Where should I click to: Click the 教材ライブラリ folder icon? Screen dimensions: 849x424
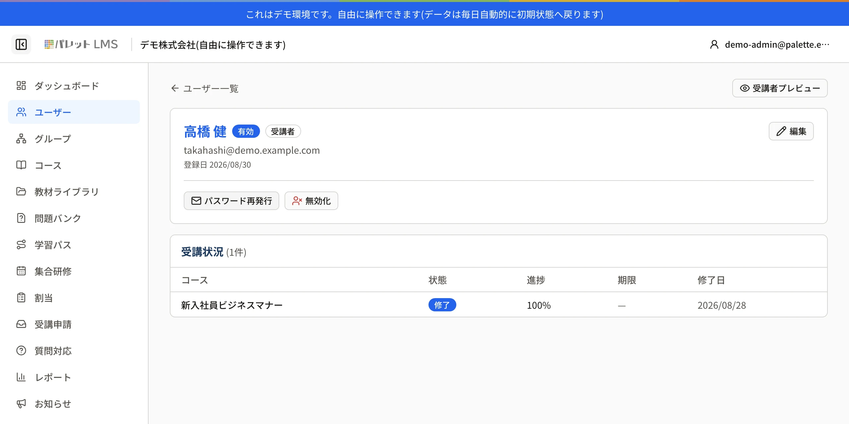[21, 191]
